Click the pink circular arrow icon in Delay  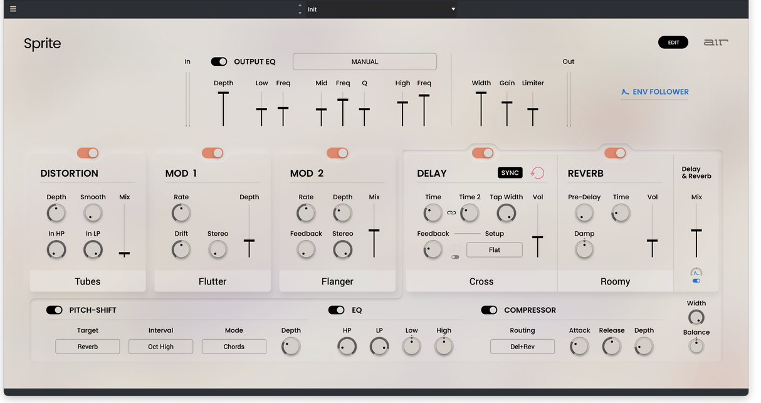537,173
